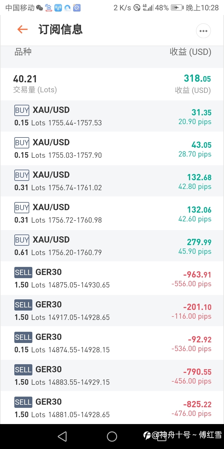Open the GER30 trade losing -790.55

(112, 375)
